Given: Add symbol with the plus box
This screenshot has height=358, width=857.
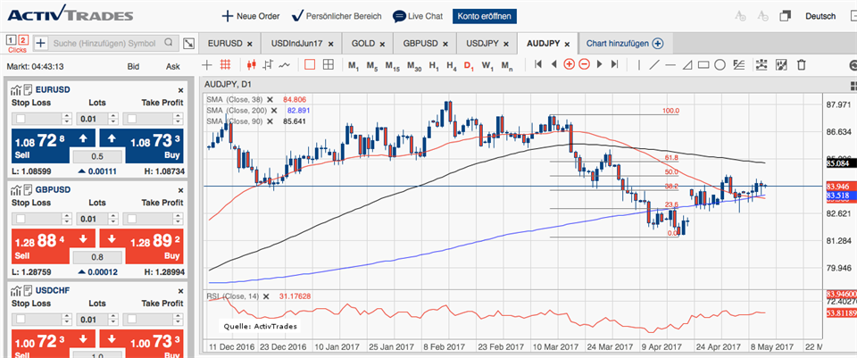Looking at the screenshot, I should pyautogui.click(x=42, y=43).
